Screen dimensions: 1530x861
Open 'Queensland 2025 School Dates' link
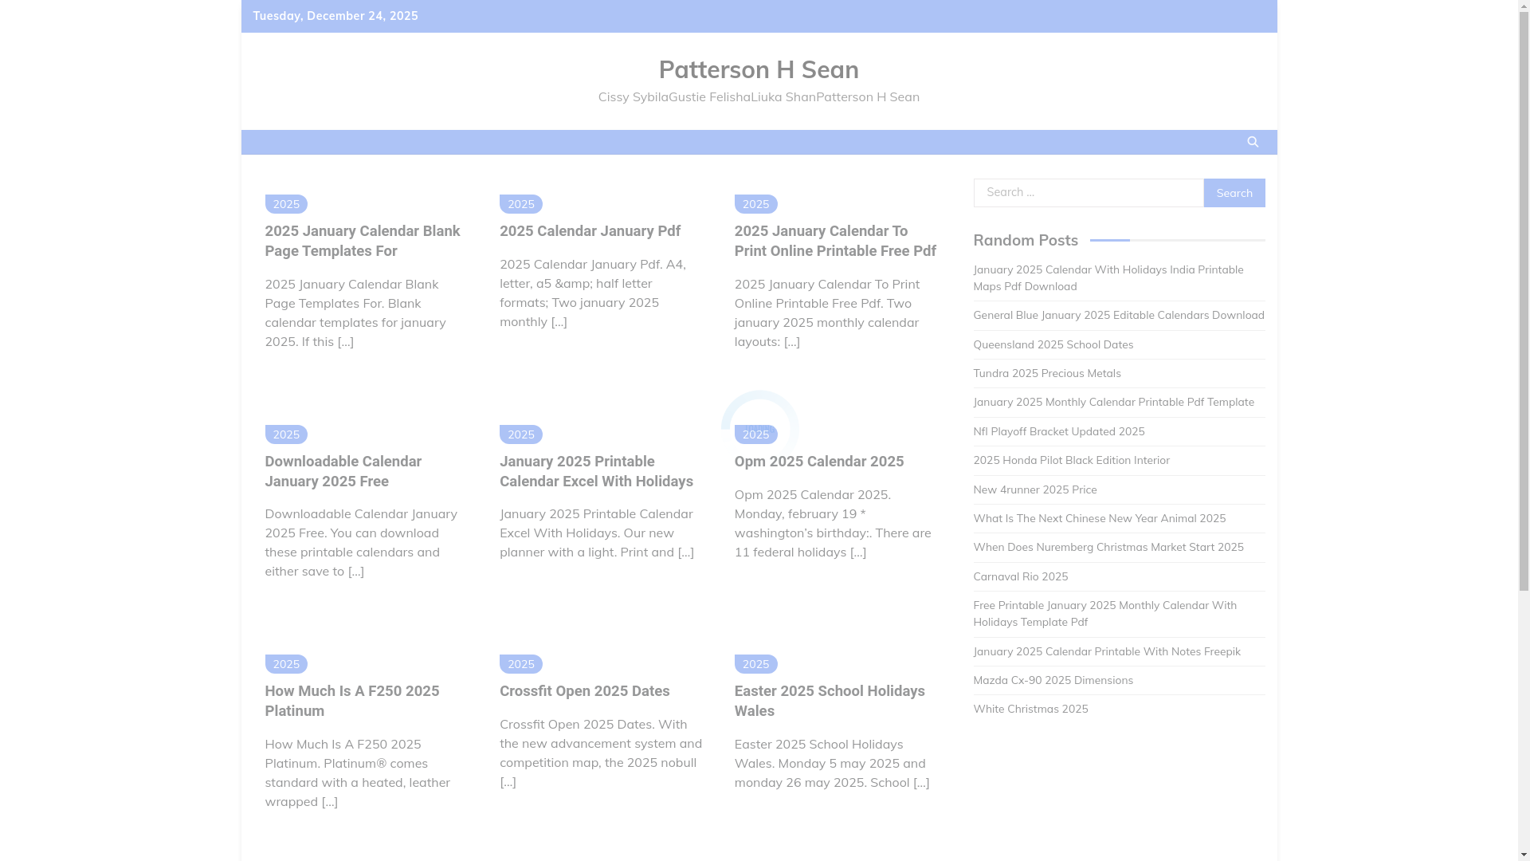1053,344
